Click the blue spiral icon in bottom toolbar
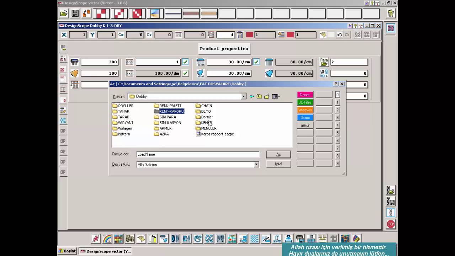The height and width of the screenshot is (256, 455). (198, 239)
